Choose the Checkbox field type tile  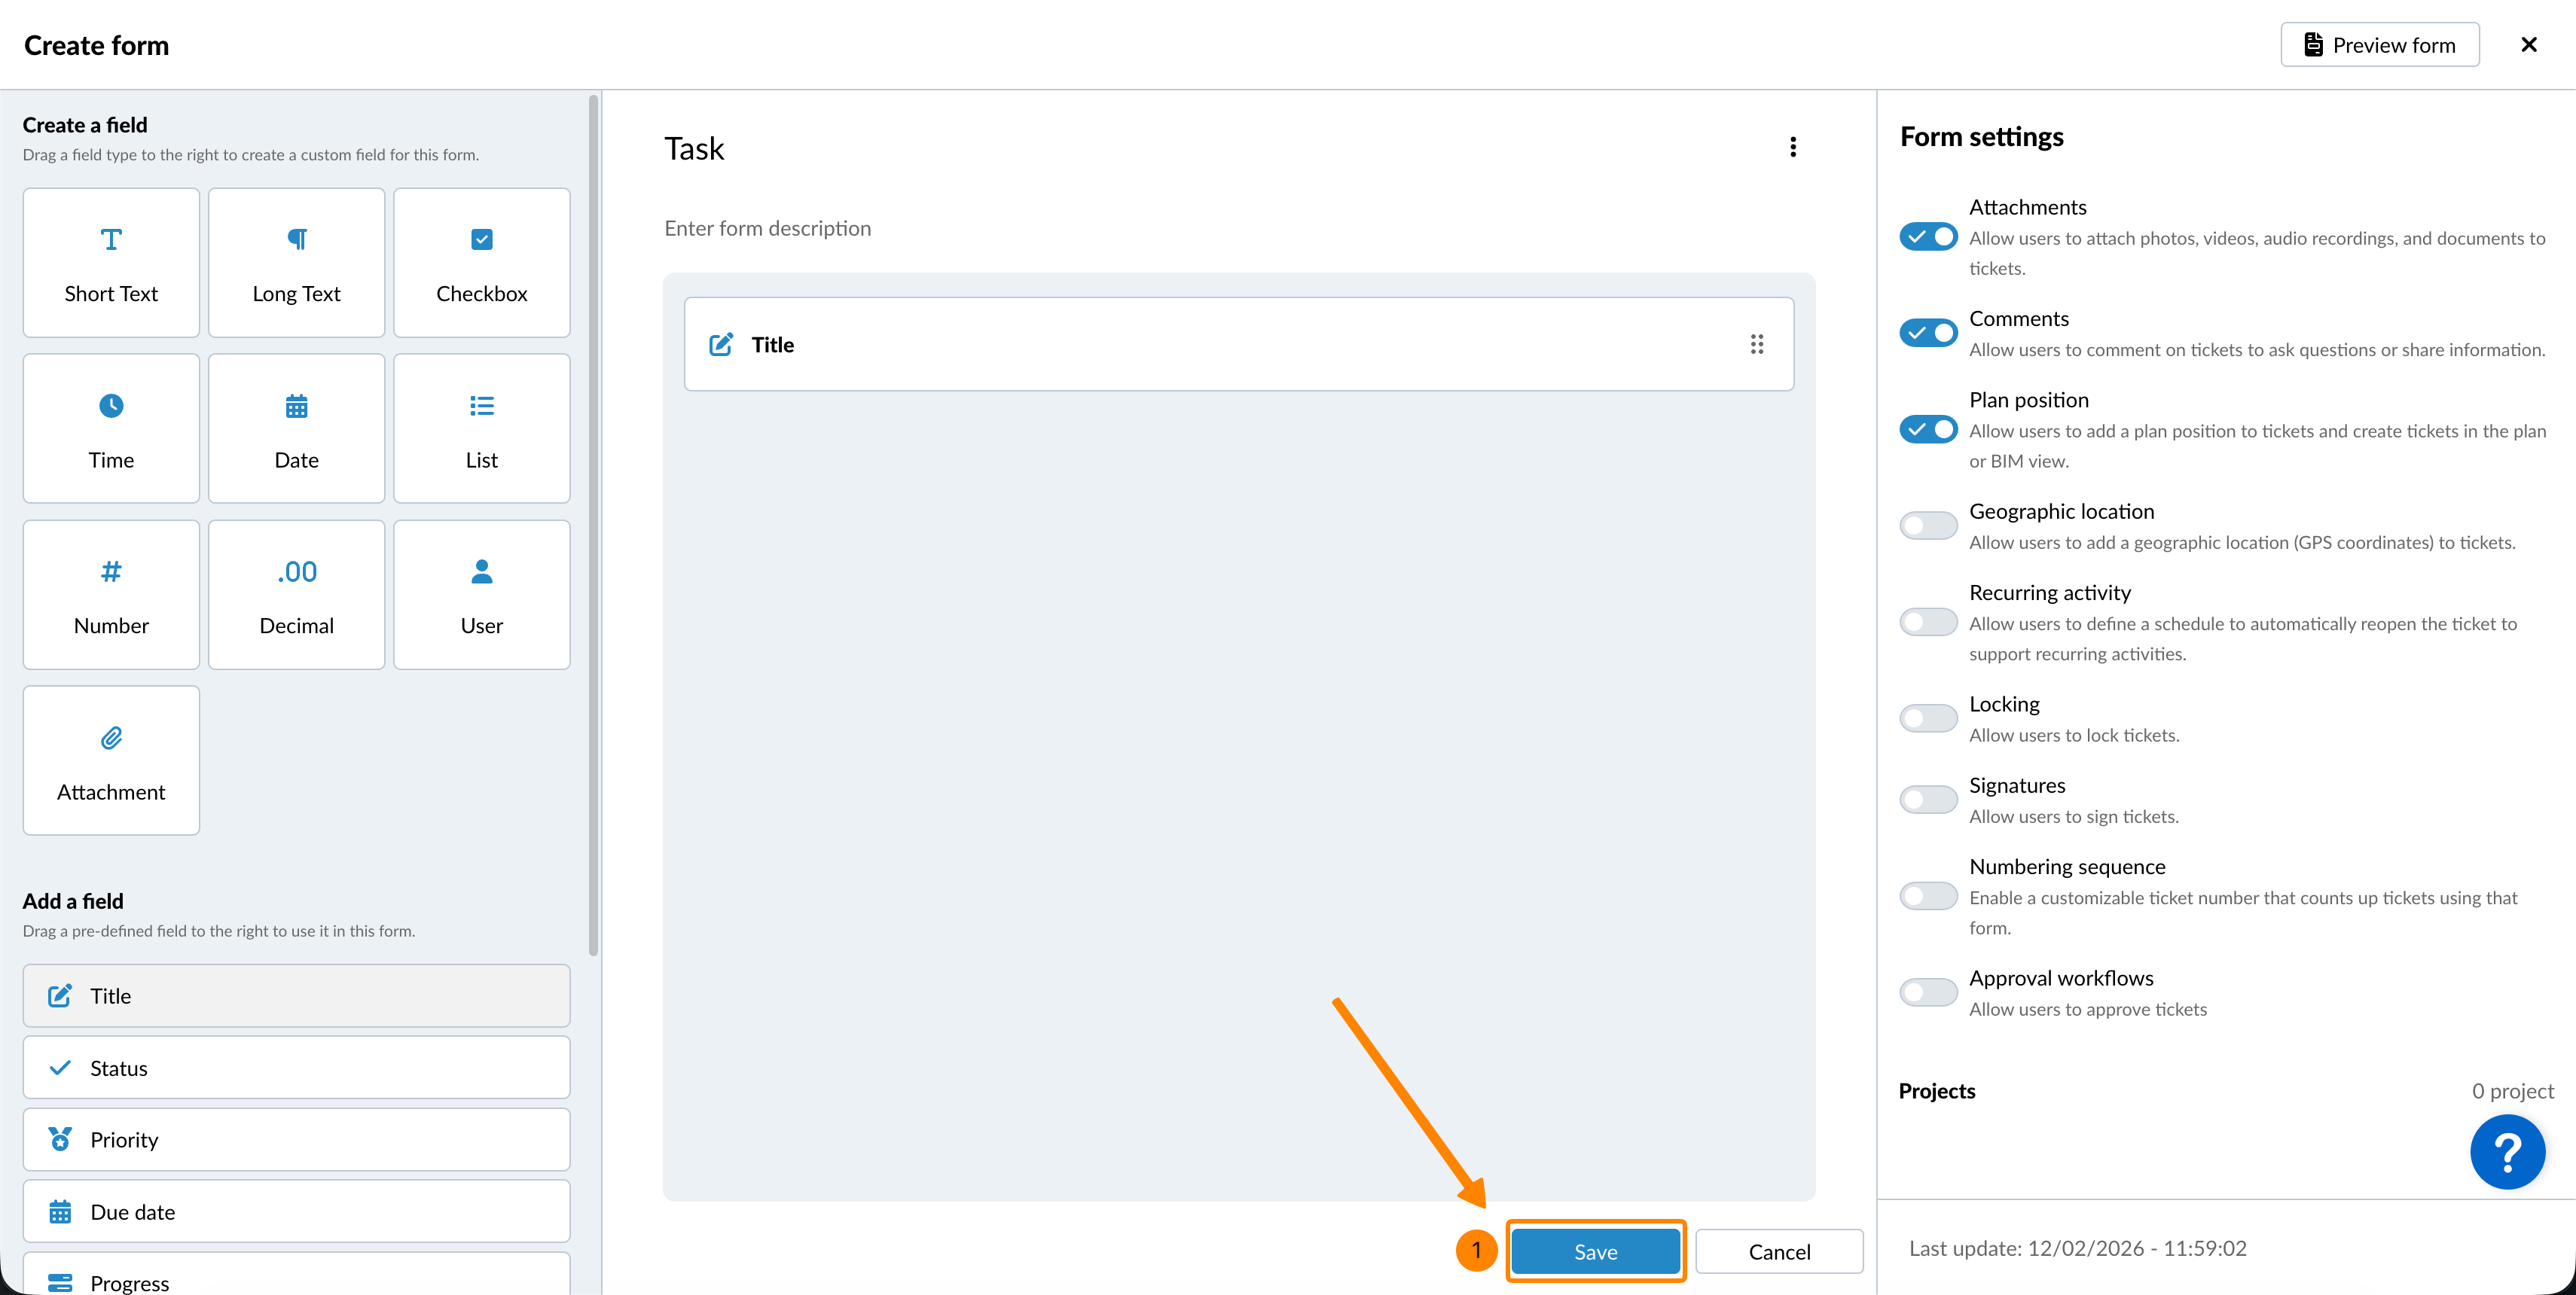481,263
